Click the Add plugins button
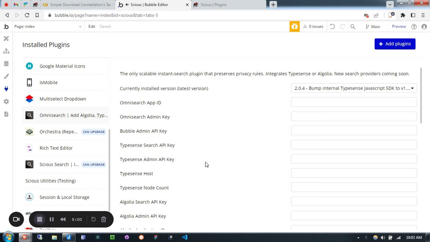430x242 pixels. [395, 44]
